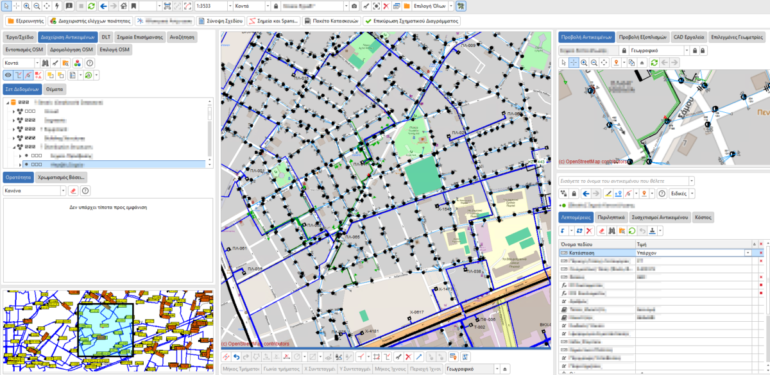Screen dimensions: 770x375
Task: Click green refresh icon in main toolbar
Action: [92, 6]
